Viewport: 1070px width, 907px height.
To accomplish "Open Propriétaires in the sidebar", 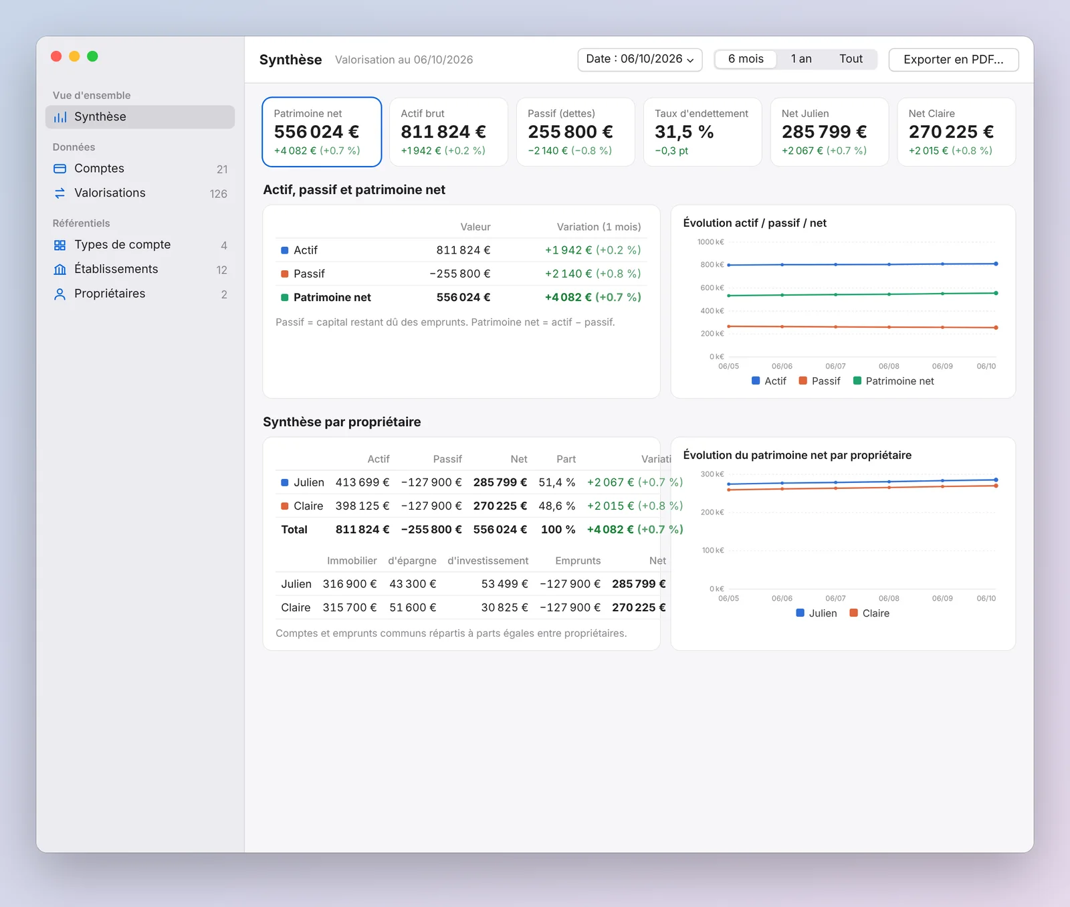I will point(140,294).
